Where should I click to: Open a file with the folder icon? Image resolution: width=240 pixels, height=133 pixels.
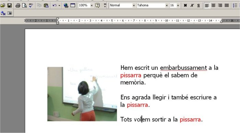pyautogui.click(x=3, y=5)
